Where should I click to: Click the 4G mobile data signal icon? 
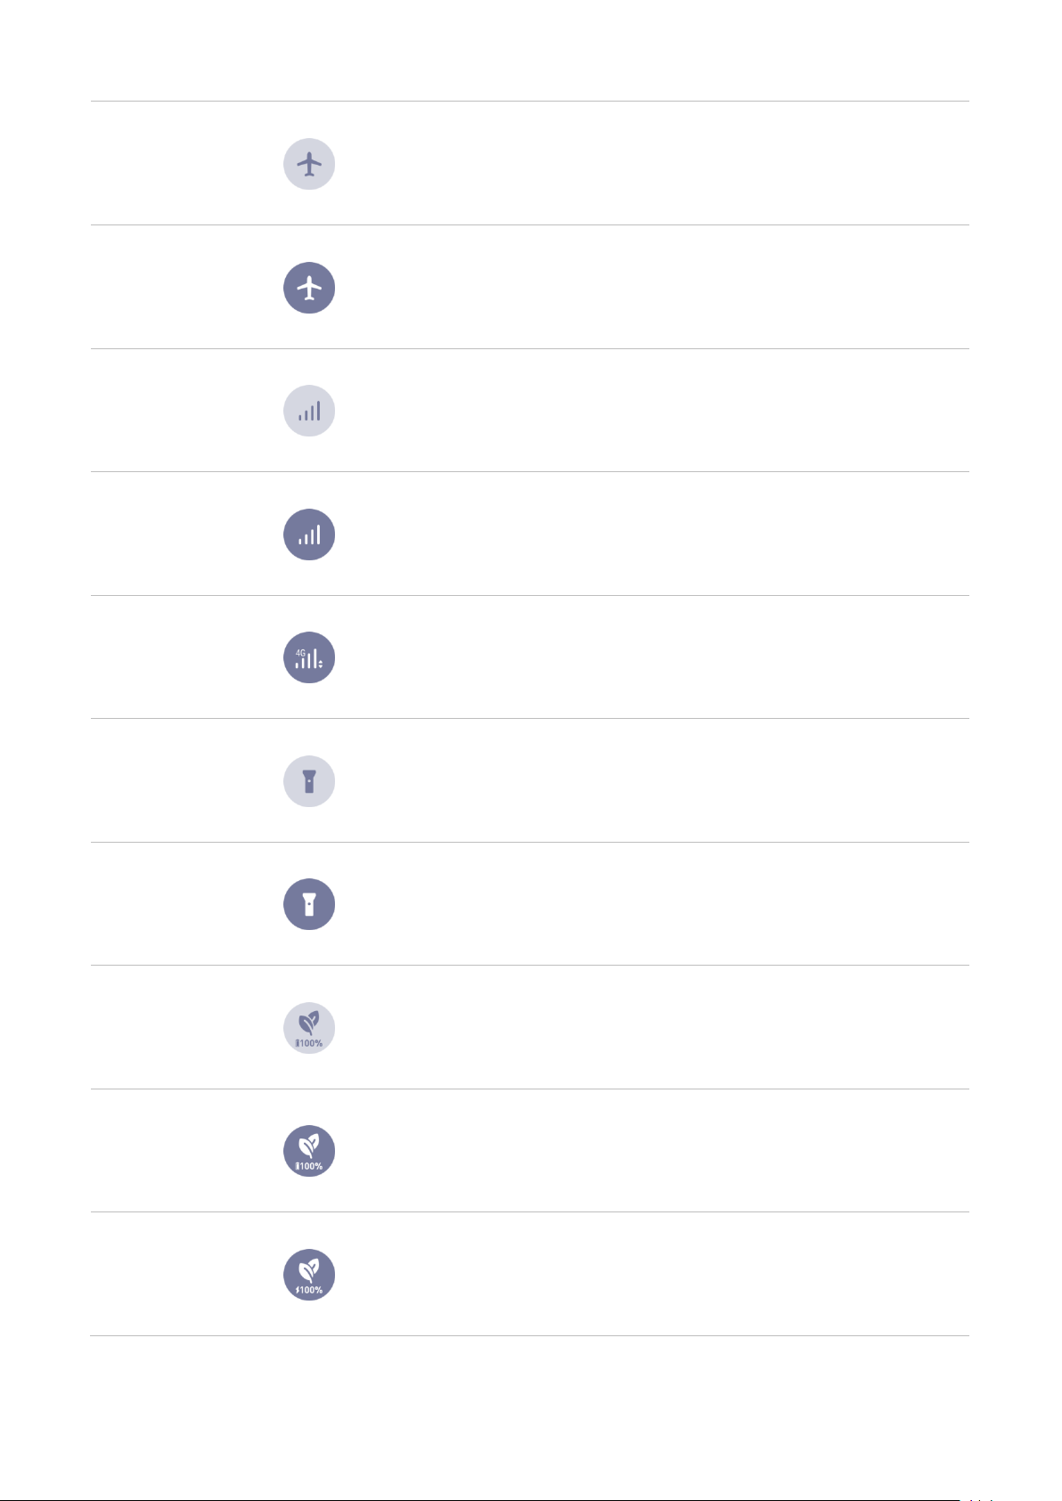[x=309, y=657]
